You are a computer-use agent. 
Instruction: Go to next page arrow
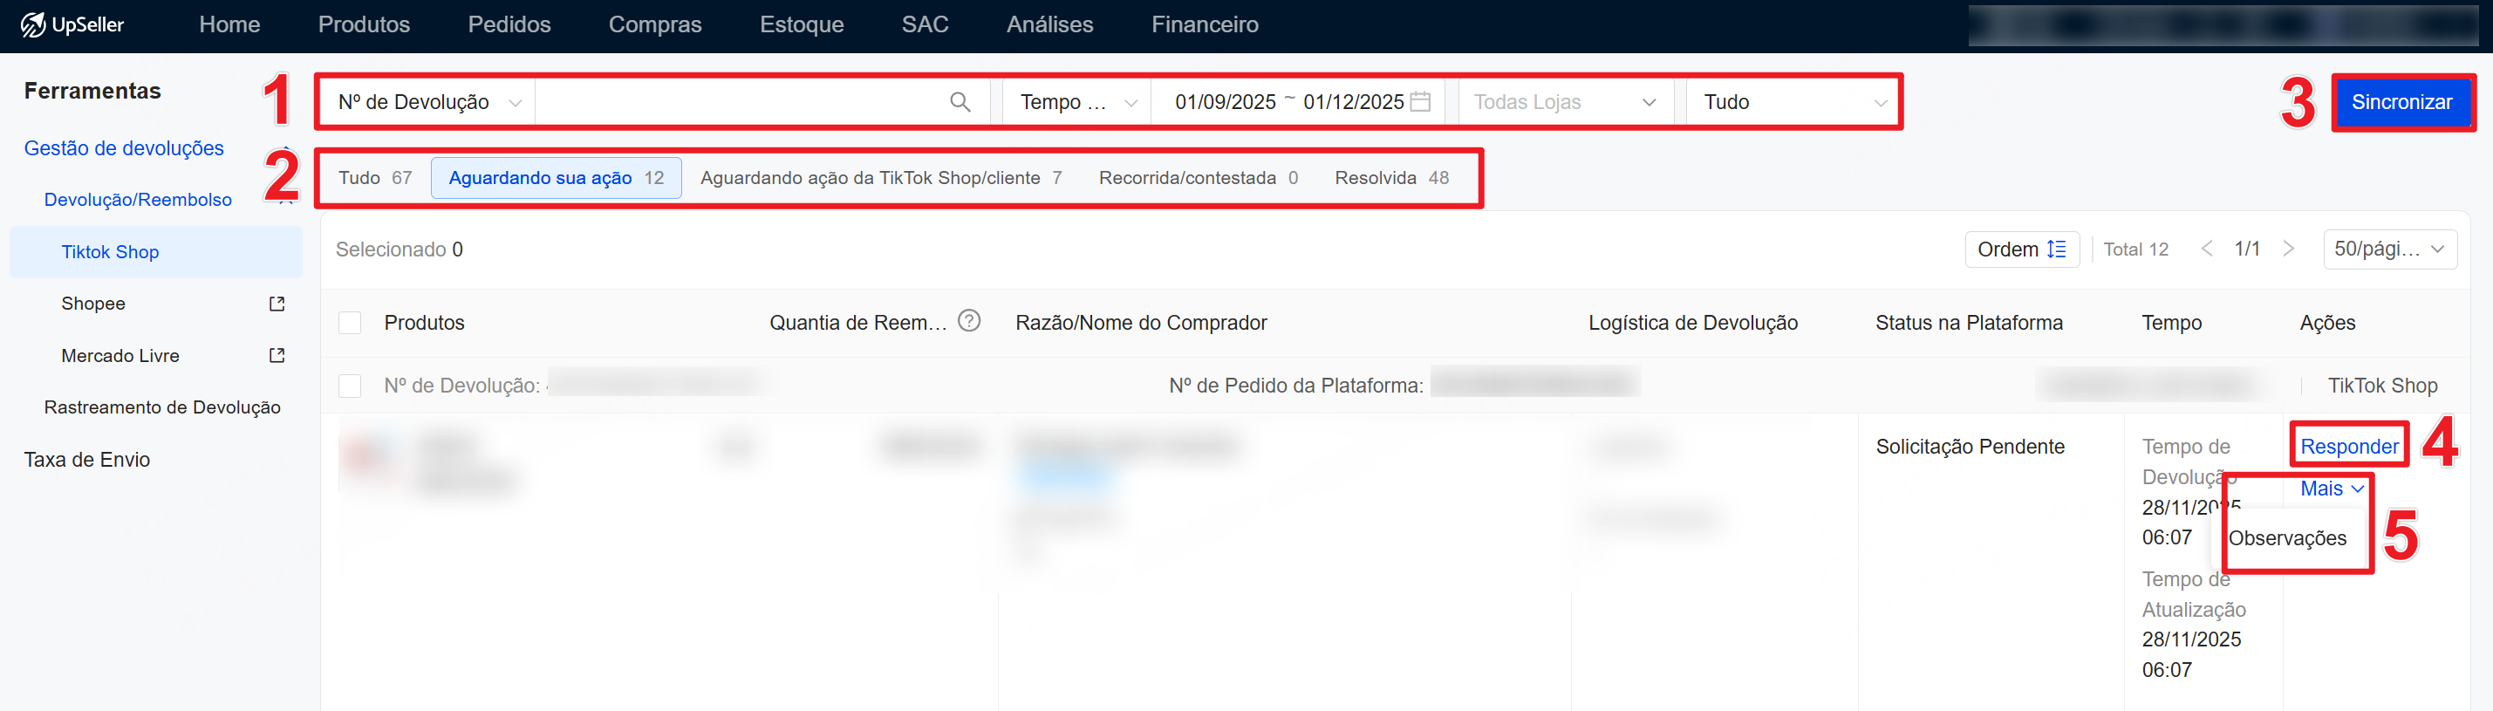coord(2288,249)
